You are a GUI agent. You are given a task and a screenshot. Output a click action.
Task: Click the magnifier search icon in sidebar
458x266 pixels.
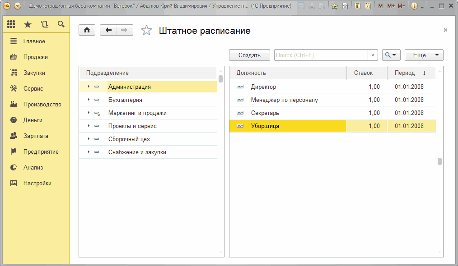pyautogui.click(x=61, y=24)
